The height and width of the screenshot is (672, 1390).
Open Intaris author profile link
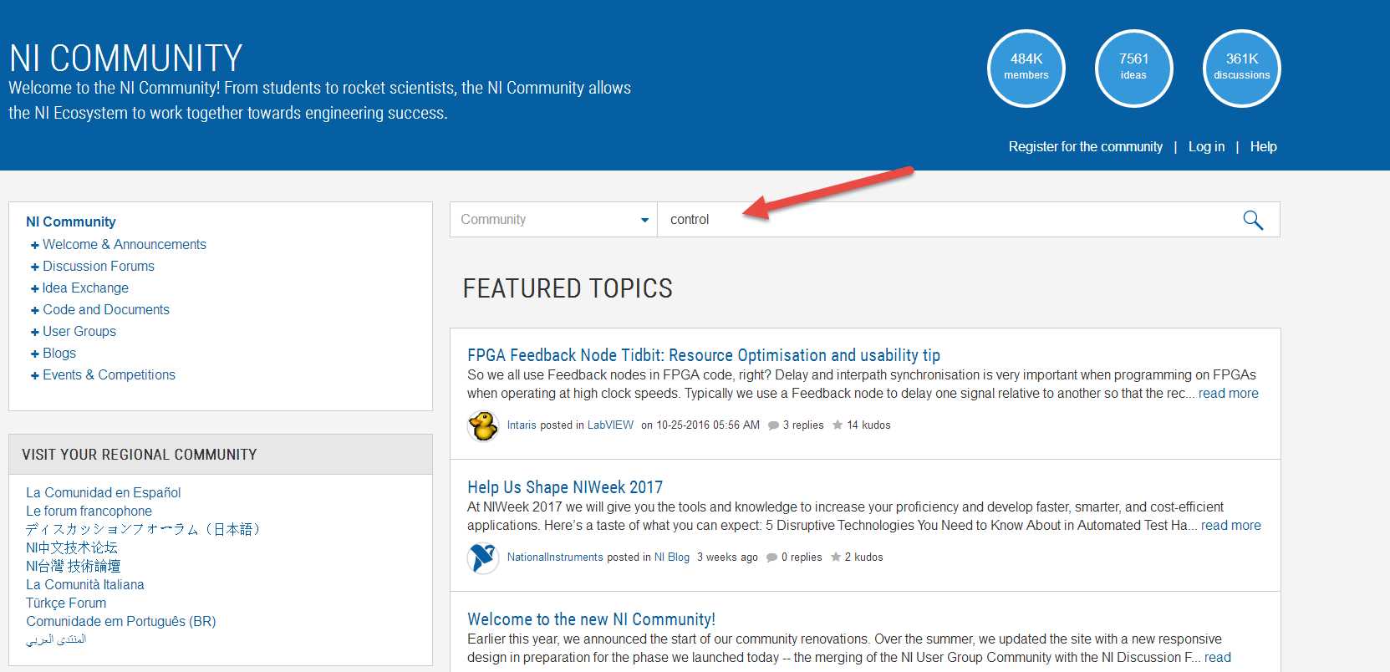click(522, 425)
